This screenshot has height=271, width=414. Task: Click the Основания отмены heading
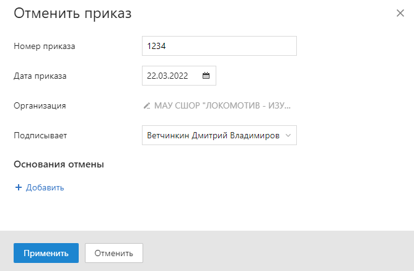(x=59, y=164)
